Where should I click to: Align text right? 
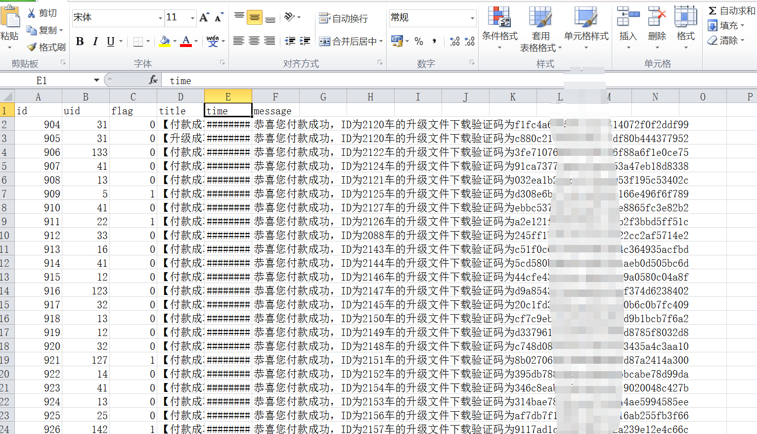269,41
